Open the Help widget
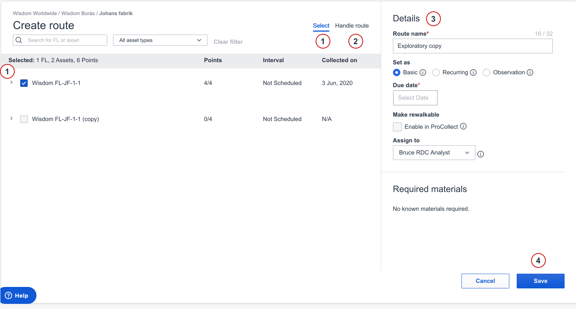The height and width of the screenshot is (309, 576). [x=18, y=295]
